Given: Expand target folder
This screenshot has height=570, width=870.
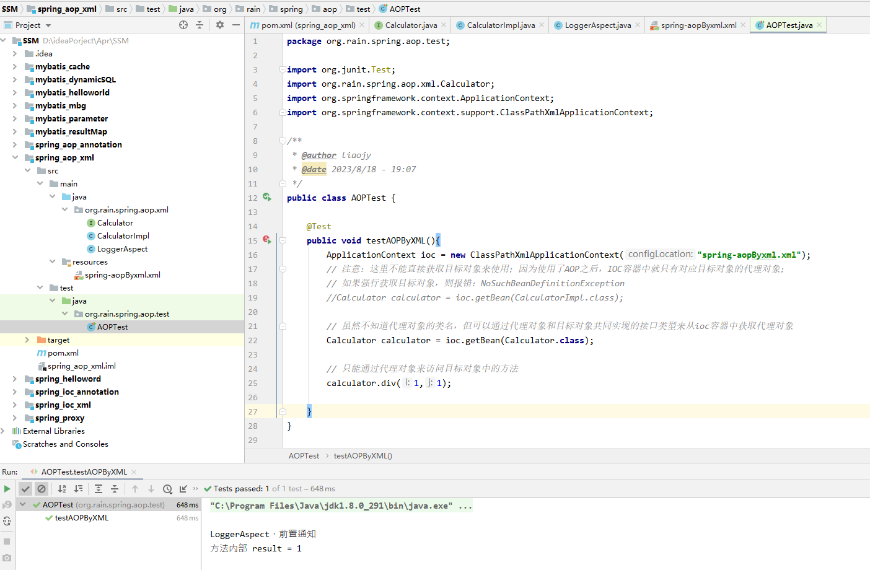Looking at the screenshot, I should [27, 340].
